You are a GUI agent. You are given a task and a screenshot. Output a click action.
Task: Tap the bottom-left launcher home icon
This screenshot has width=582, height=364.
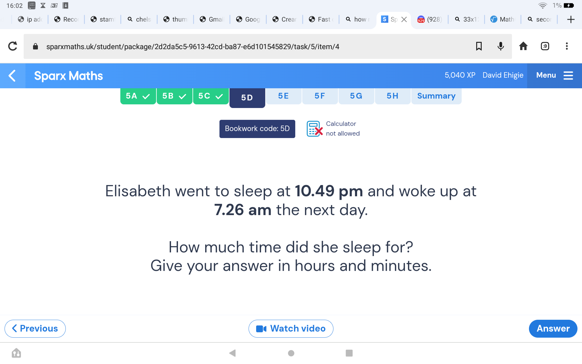tap(16, 353)
